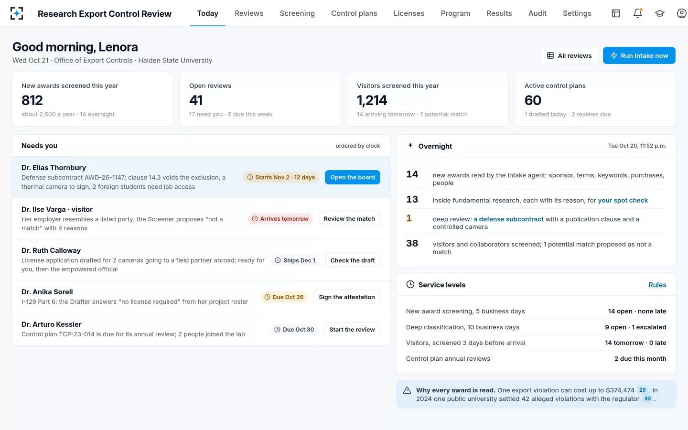Open the layout panel icon

616,13
